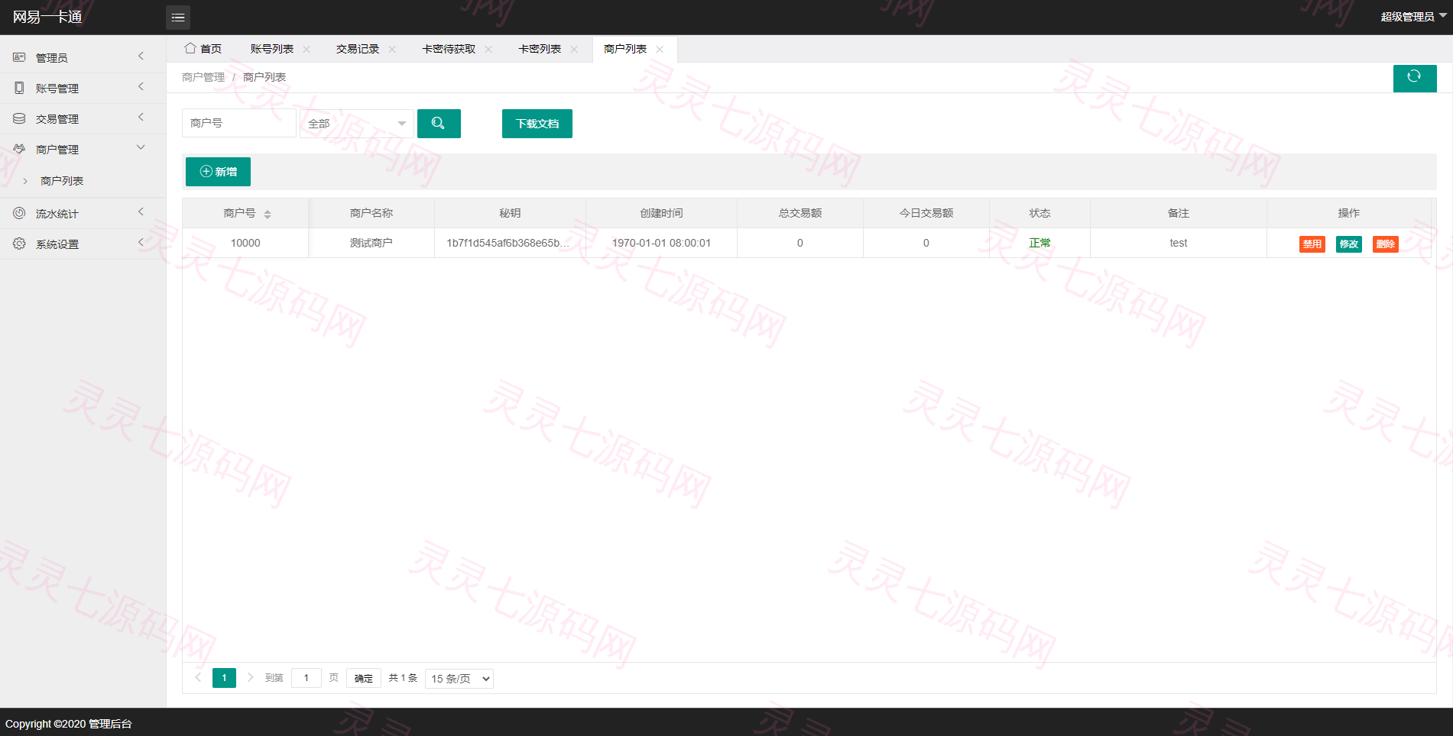Open the 全部 status filter dropdown
The height and width of the screenshot is (736, 1453).
pyautogui.click(x=357, y=123)
